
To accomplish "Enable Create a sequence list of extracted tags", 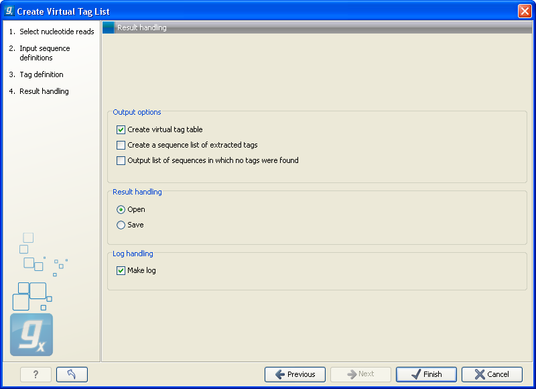I will click(x=121, y=145).
